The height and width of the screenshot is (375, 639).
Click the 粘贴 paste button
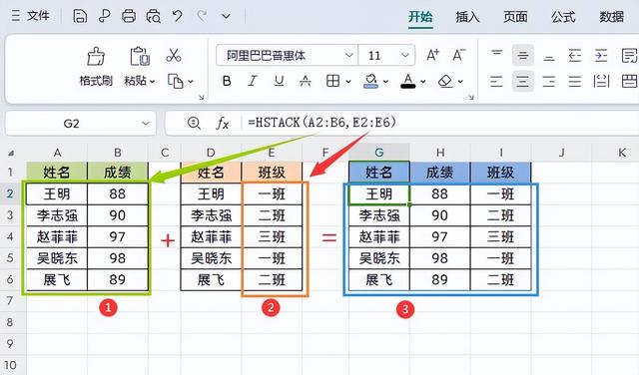tap(140, 67)
